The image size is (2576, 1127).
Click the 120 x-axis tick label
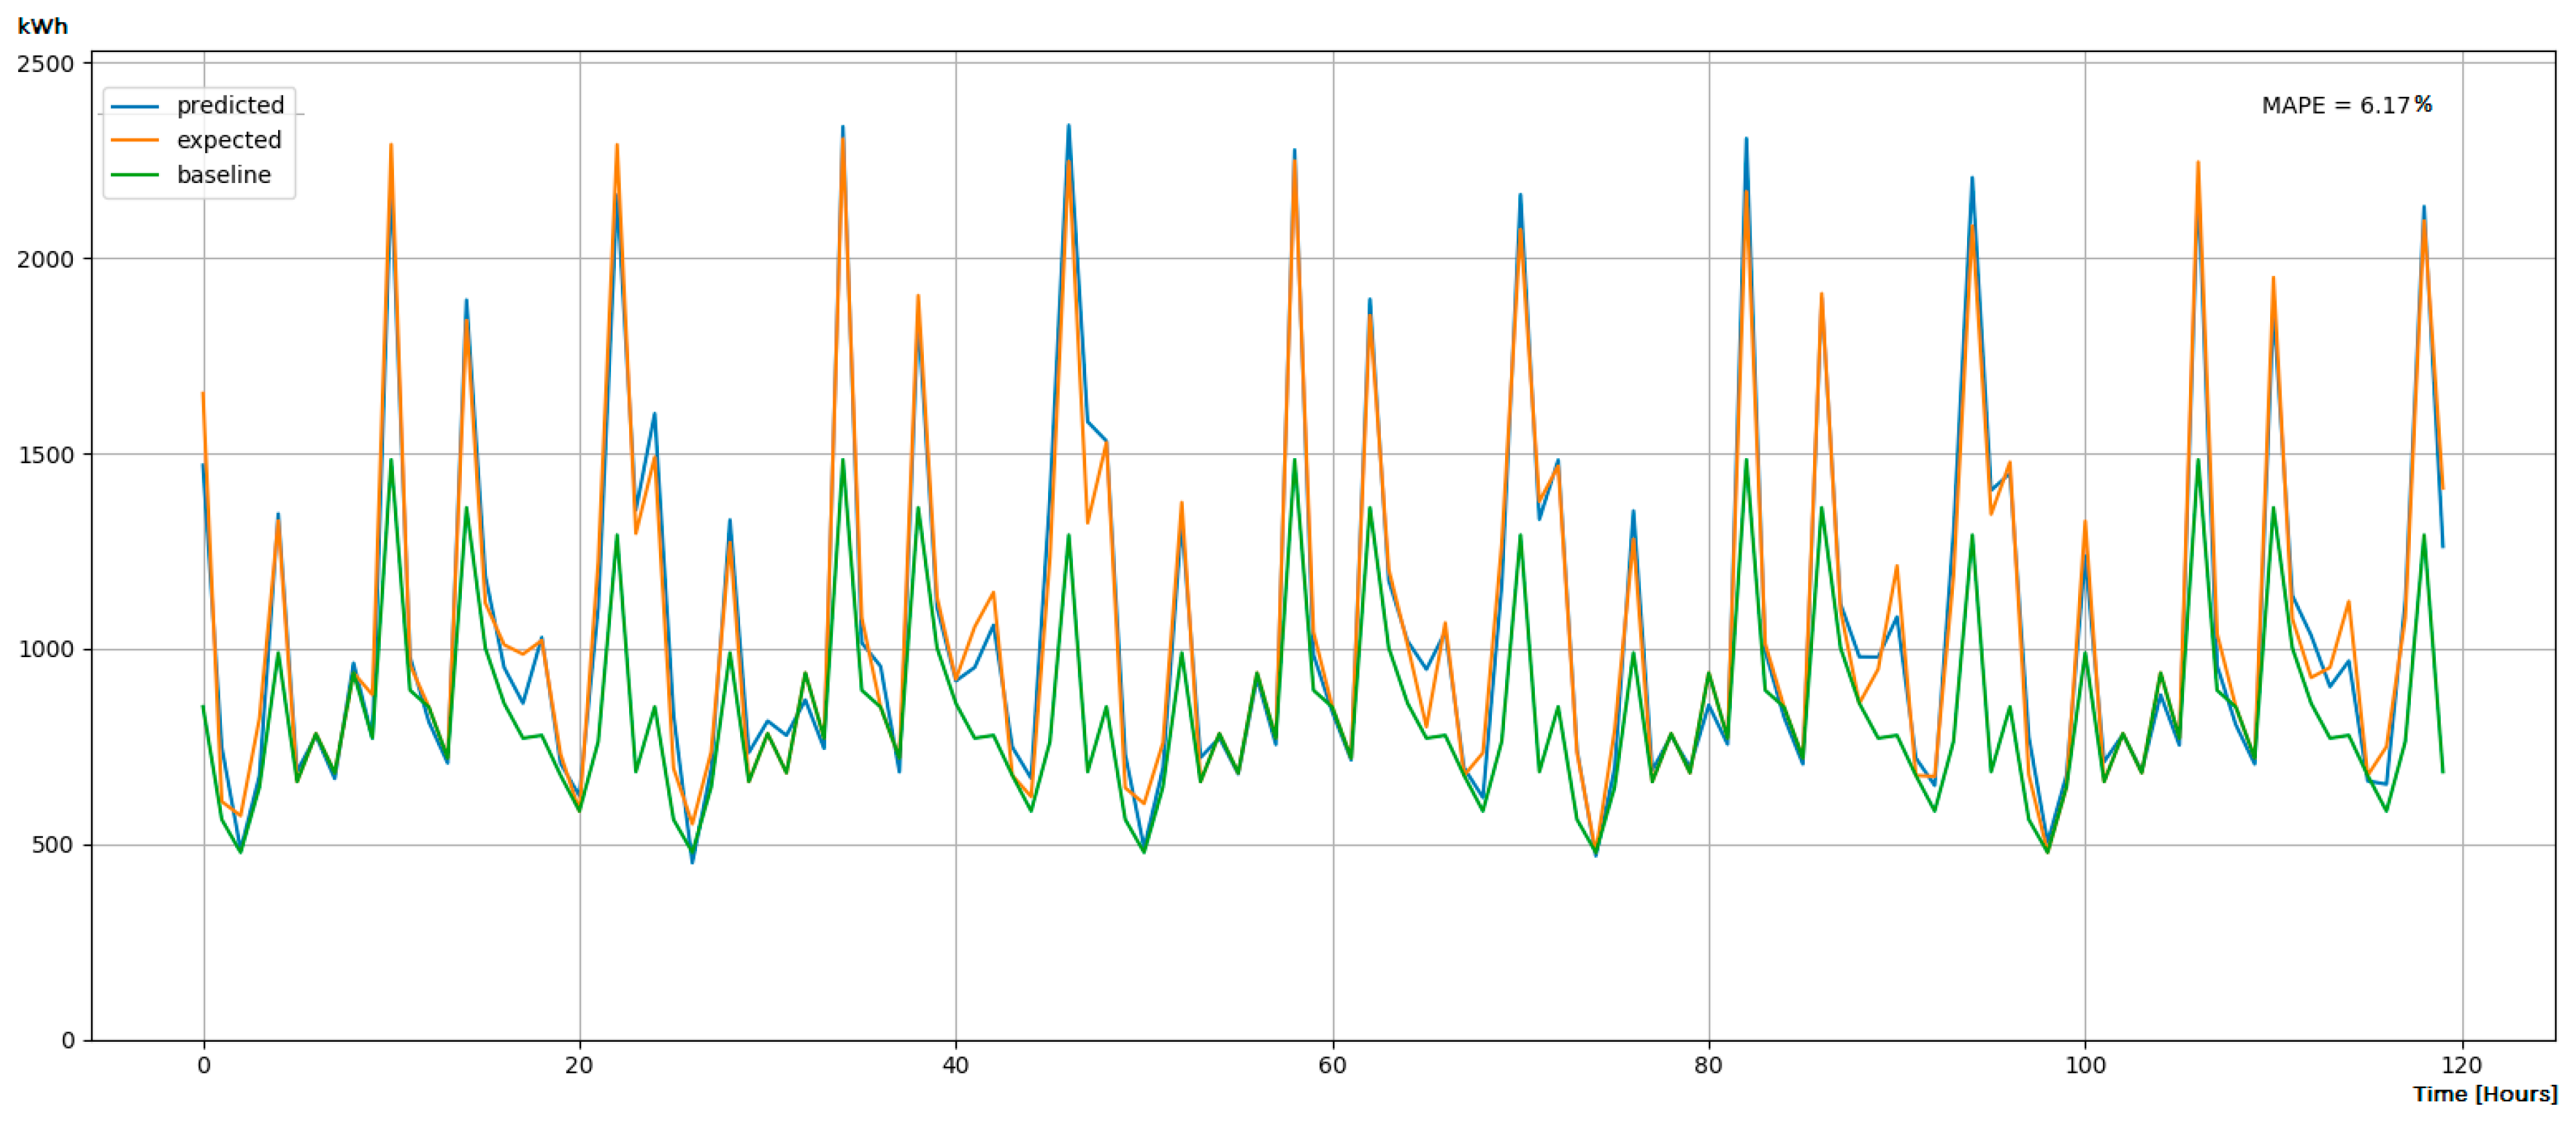(2461, 1066)
